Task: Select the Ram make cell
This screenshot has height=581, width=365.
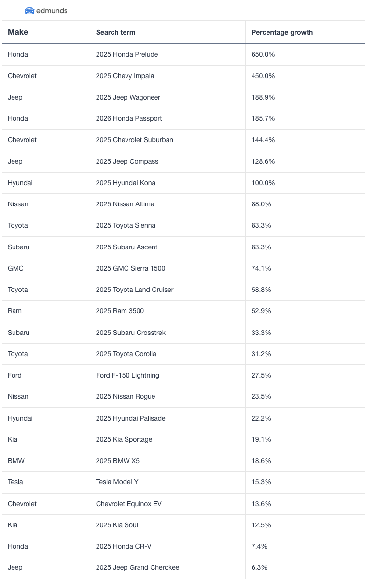Action: coord(14,311)
